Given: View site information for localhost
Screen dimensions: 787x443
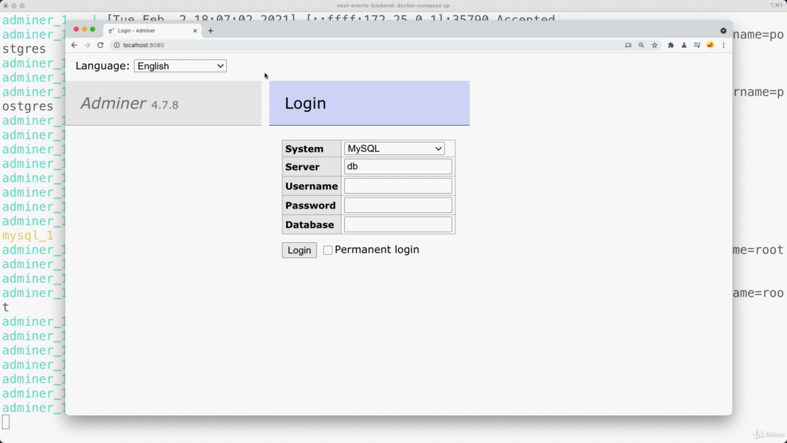Looking at the screenshot, I should [117, 45].
